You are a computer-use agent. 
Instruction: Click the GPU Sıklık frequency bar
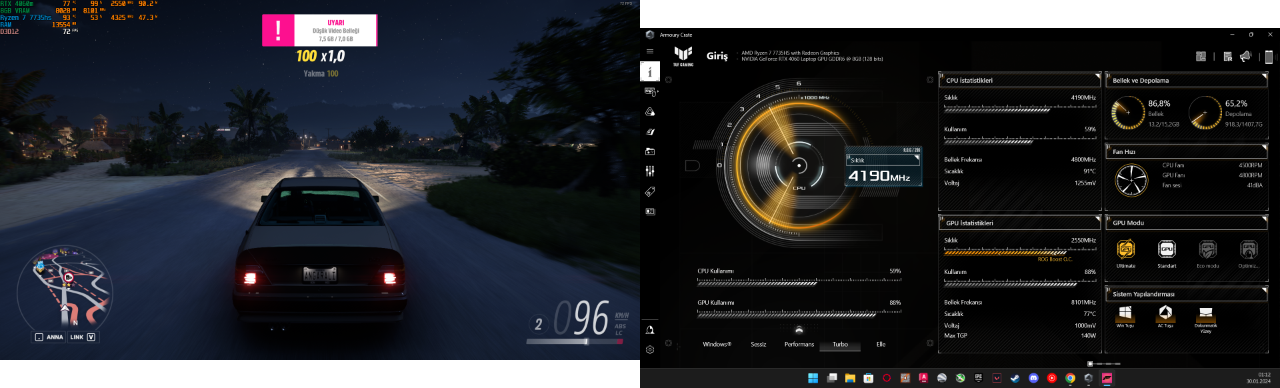click(1020, 251)
